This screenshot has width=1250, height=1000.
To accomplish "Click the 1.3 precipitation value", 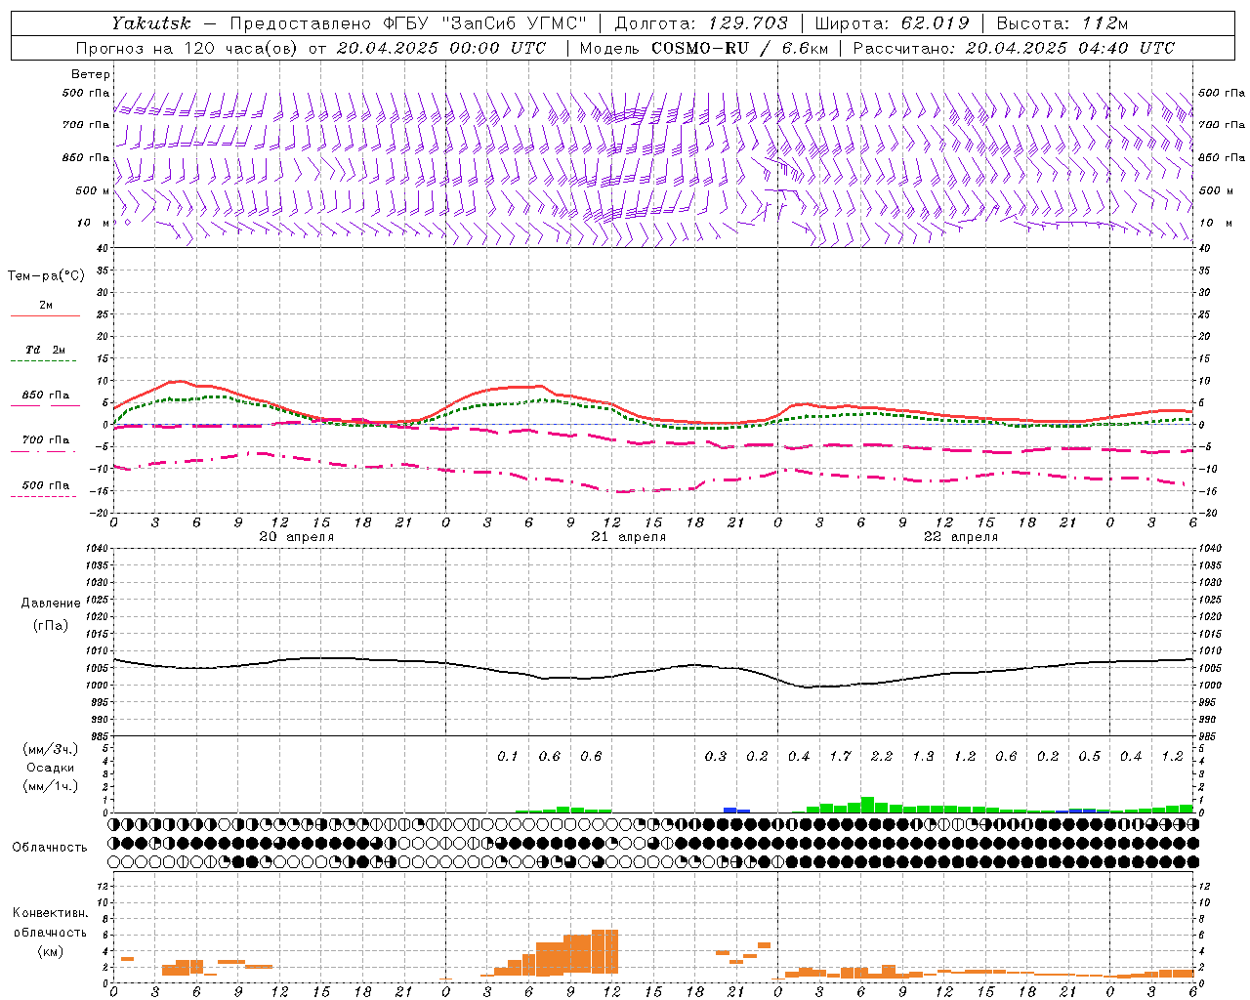I will click(x=923, y=756).
